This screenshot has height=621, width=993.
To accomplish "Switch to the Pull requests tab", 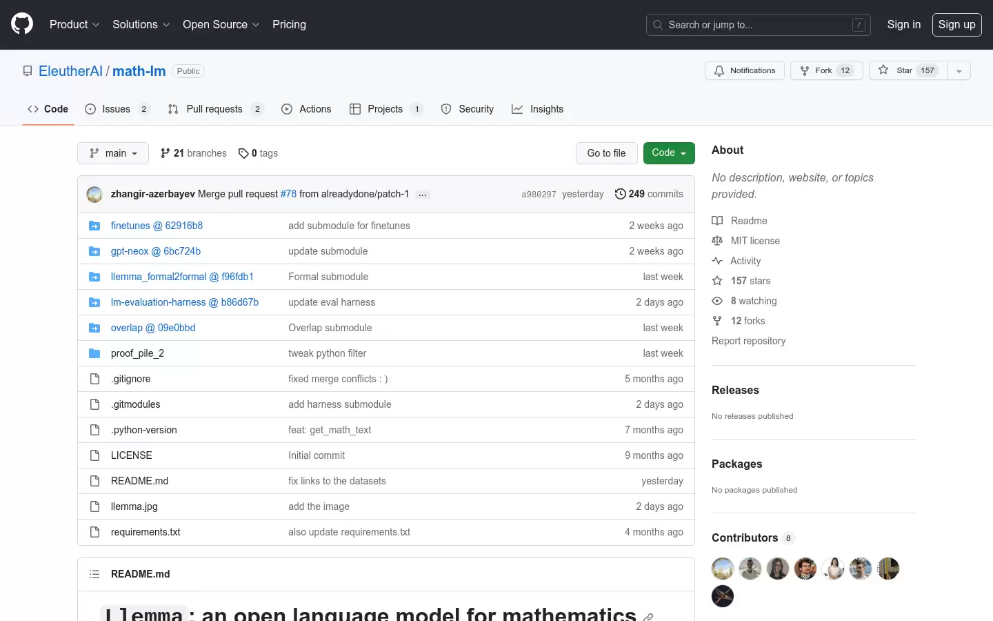I will [215, 109].
